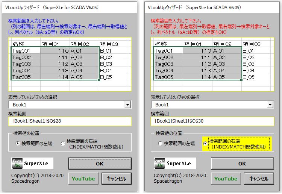
Task: Open Book1 combo box in right dialog
Action: tap(212, 105)
